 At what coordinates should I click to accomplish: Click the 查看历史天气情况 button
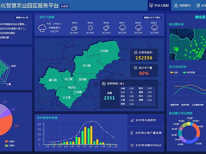(152, 17)
